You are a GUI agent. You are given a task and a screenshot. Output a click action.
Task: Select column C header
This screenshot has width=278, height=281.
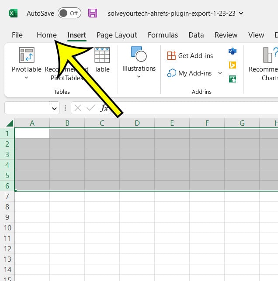coord(102,123)
